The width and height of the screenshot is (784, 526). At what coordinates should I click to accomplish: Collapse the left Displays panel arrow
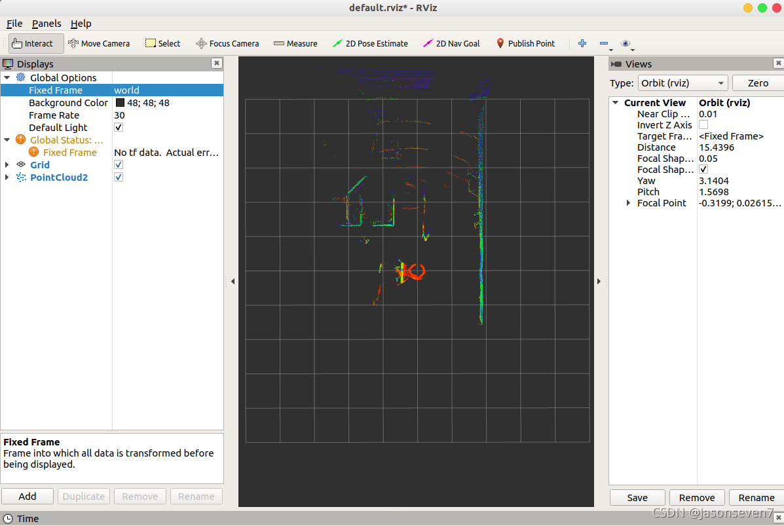(233, 282)
